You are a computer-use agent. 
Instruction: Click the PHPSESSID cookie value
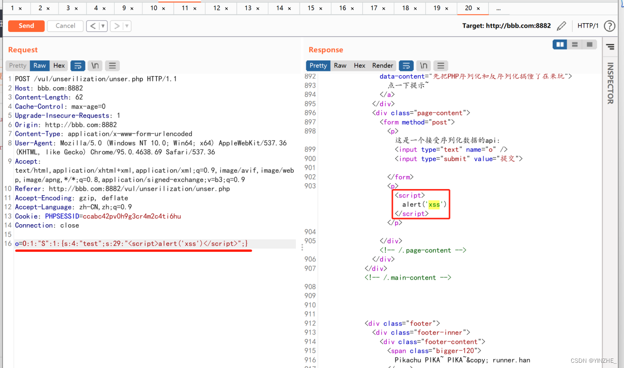132,216
